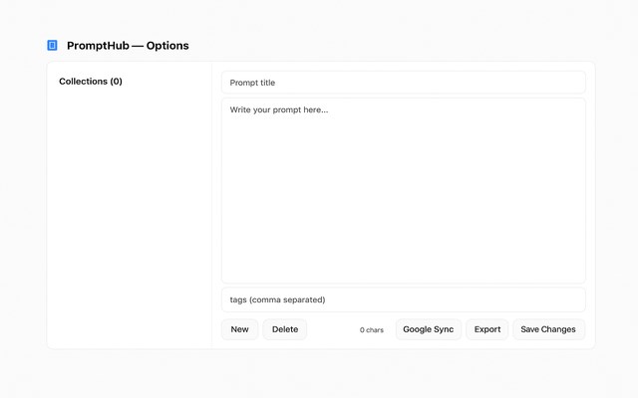Click the "tags (comma separated)" placeholder
This screenshot has height=398, width=638.
[x=277, y=299]
